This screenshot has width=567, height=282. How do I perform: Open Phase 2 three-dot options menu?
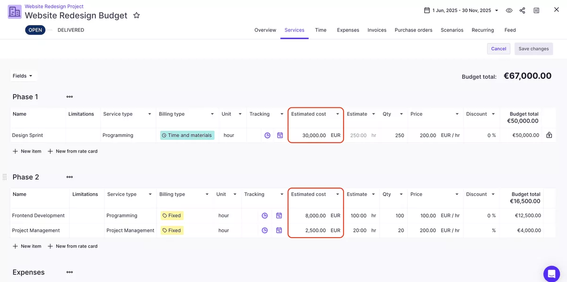pos(69,177)
